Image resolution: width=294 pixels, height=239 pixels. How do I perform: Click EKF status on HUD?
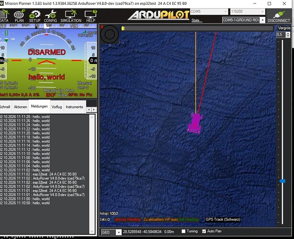point(51,95)
